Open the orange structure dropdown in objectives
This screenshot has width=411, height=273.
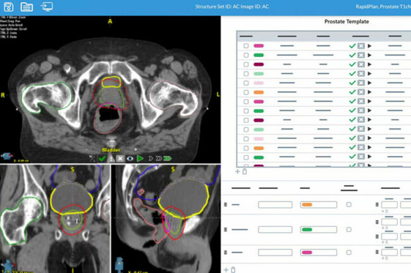pyautogui.click(x=319, y=204)
